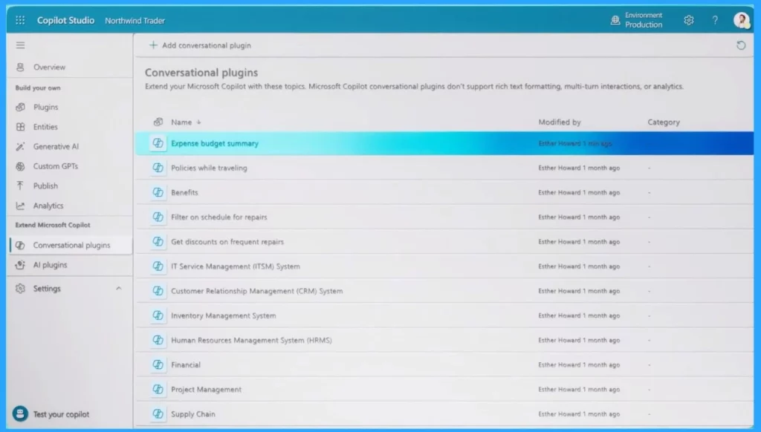Image resolution: width=761 pixels, height=432 pixels.
Task: Click the Analytics chart icon
Action: point(20,206)
